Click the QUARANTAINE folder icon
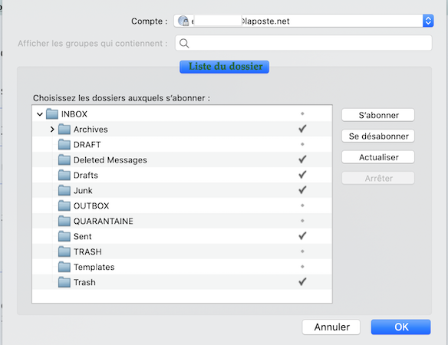The height and width of the screenshot is (345, 448). click(64, 221)
